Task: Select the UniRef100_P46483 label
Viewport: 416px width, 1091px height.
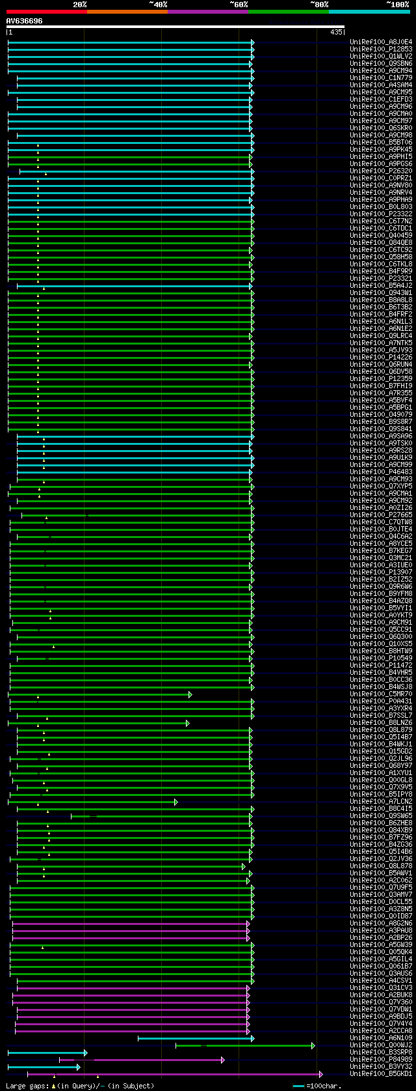Action: [x=381, y=472]
